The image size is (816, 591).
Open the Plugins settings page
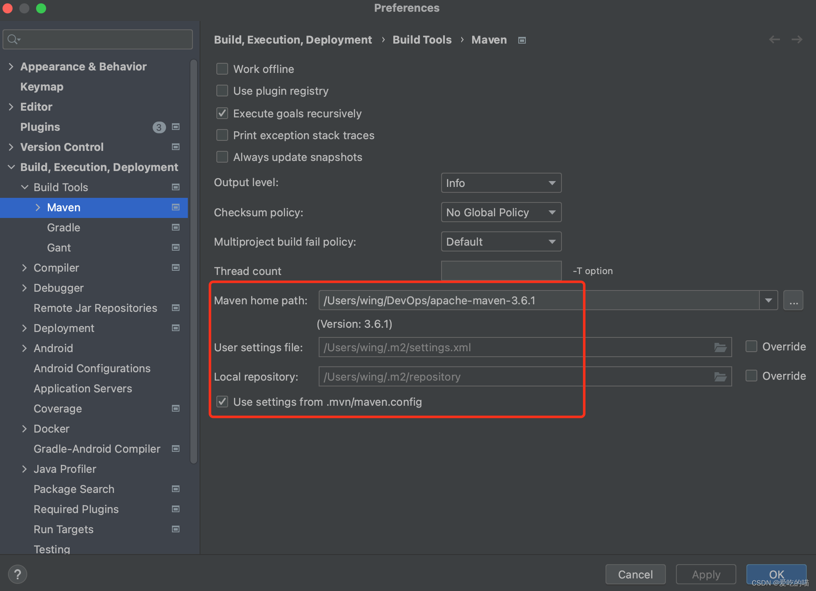pyautogui.click(x=40, y=127)
